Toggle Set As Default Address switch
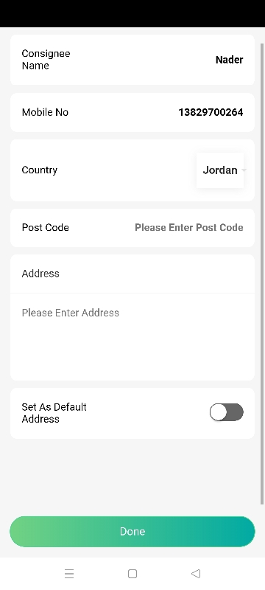 coord(226,412)
